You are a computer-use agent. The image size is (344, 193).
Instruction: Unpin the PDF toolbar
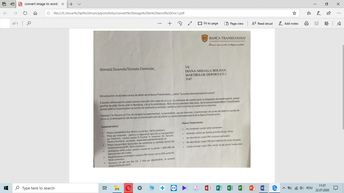[x=339, y=23]
